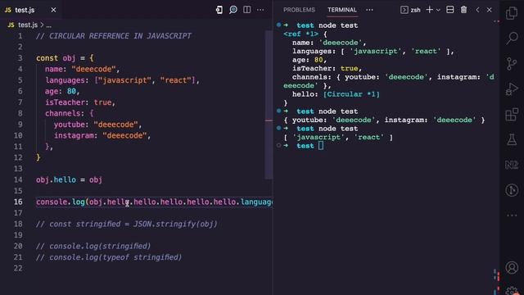Click the active terminal prompt cursor
The width and height of the screenshot is (524, 295).
(x=321, y=146)
